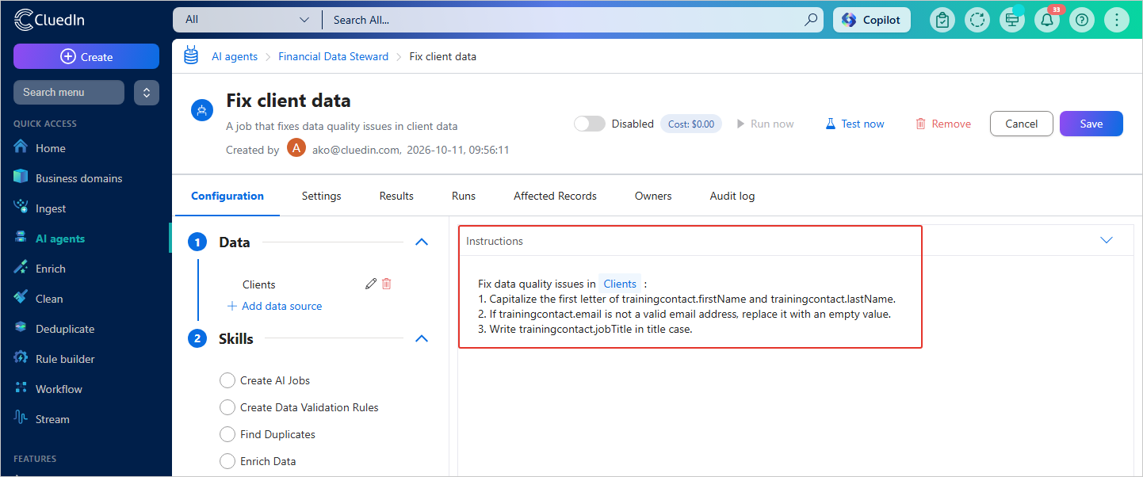Collapse the Data section chevron
Screen dimensions: 1143x477
tap(422, 242)
